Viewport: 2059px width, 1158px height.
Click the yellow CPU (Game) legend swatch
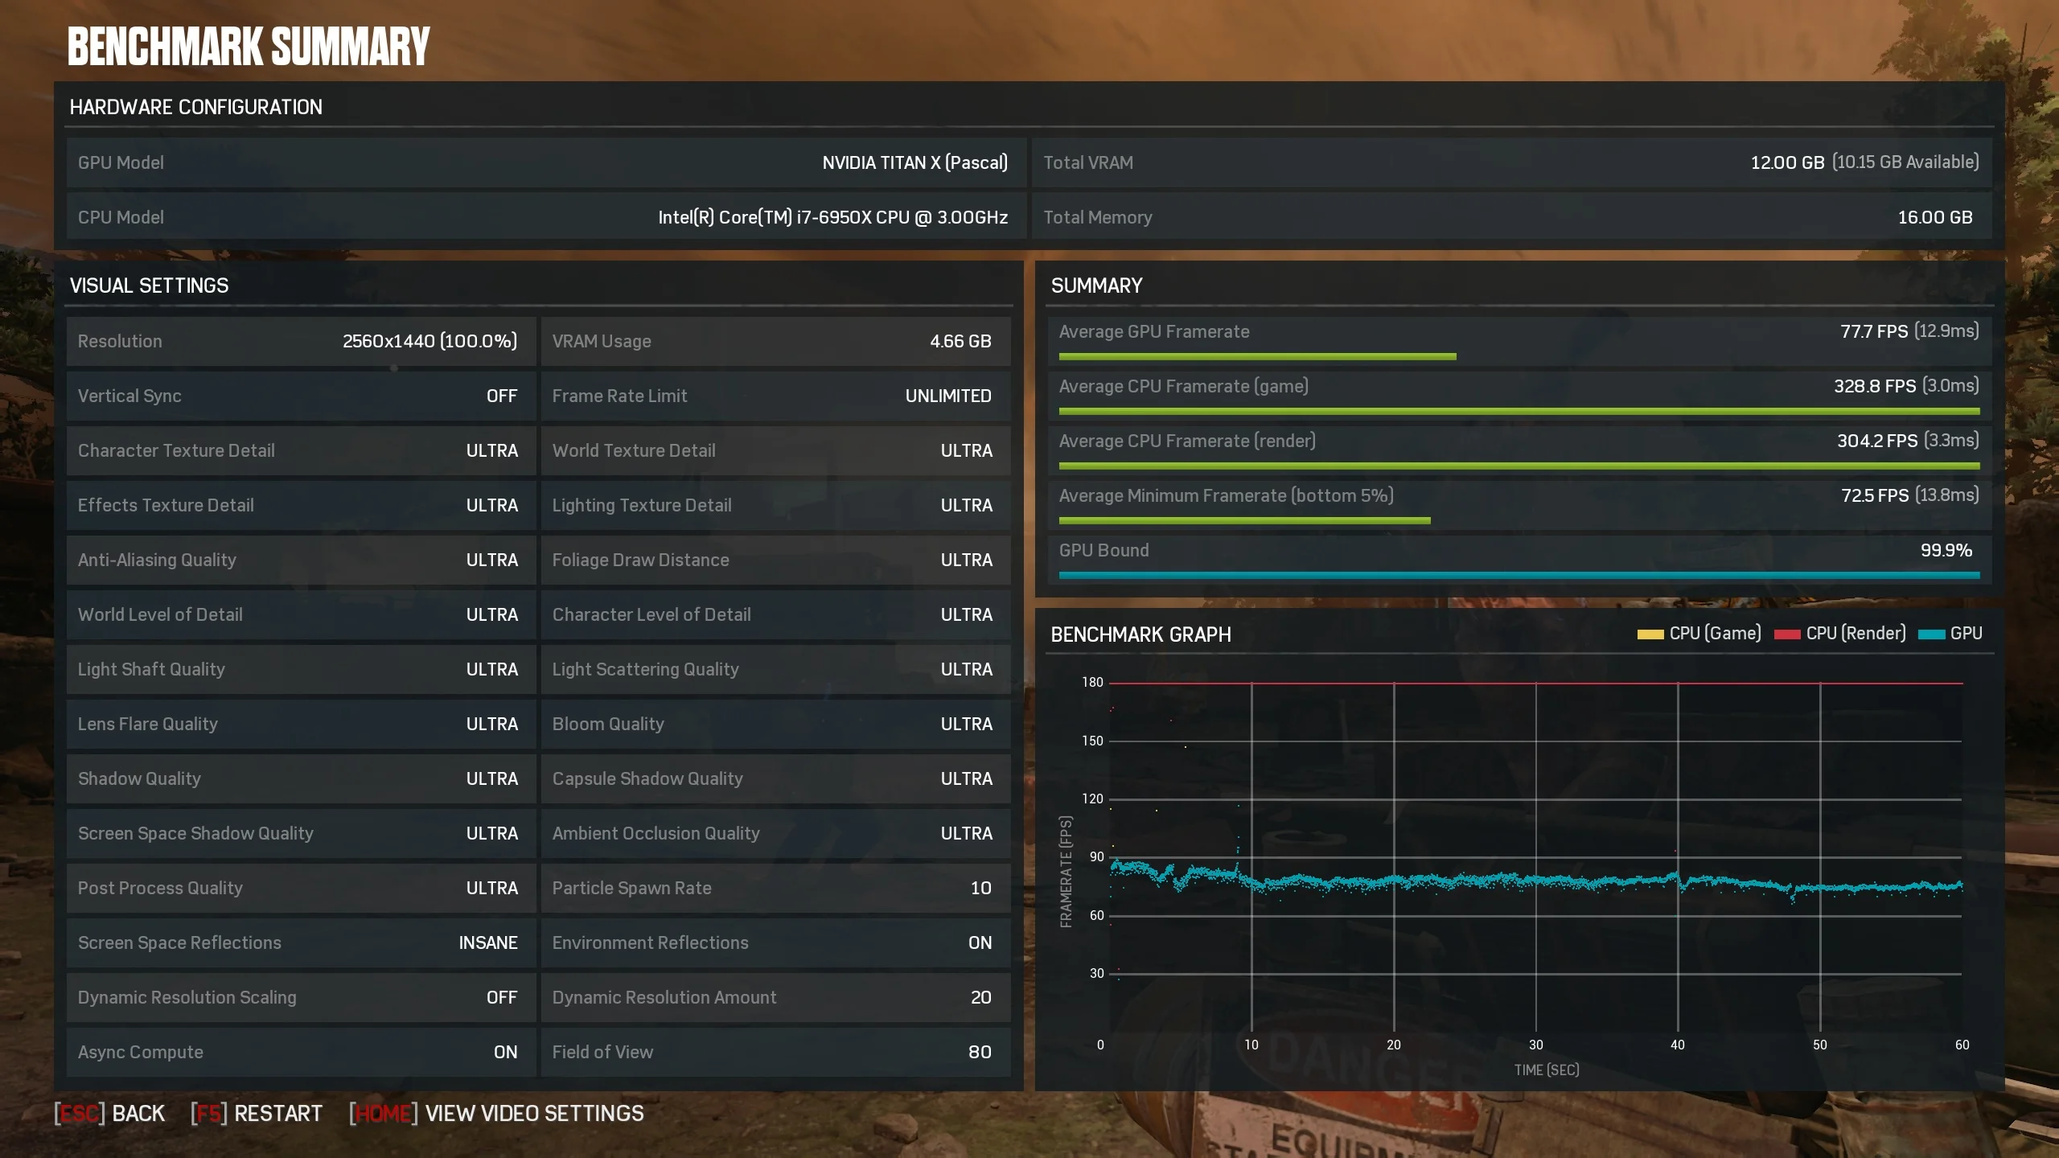click(x=1650, y=634)
